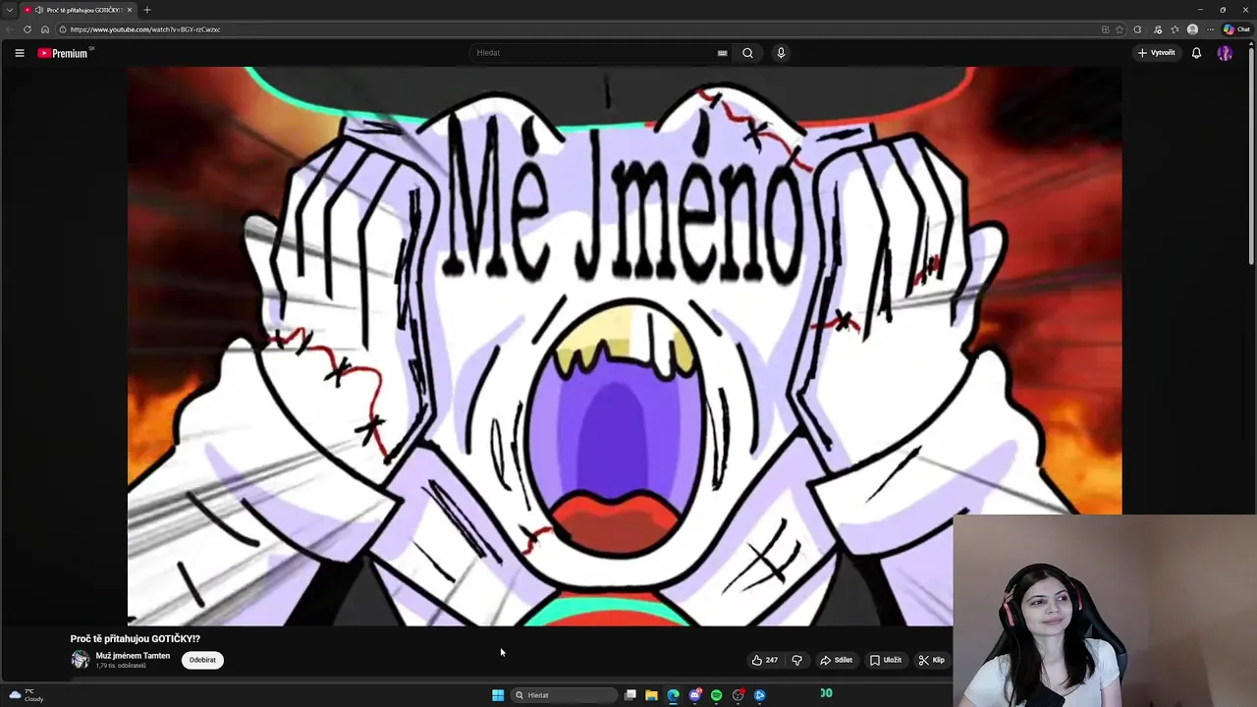Subscribe using the Odebírat button
Image resolution: width=1257 pixels, height=707 pixels.
click(x=202, y=660)
